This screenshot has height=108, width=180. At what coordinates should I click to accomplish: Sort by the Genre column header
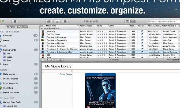tap(119, 26)
